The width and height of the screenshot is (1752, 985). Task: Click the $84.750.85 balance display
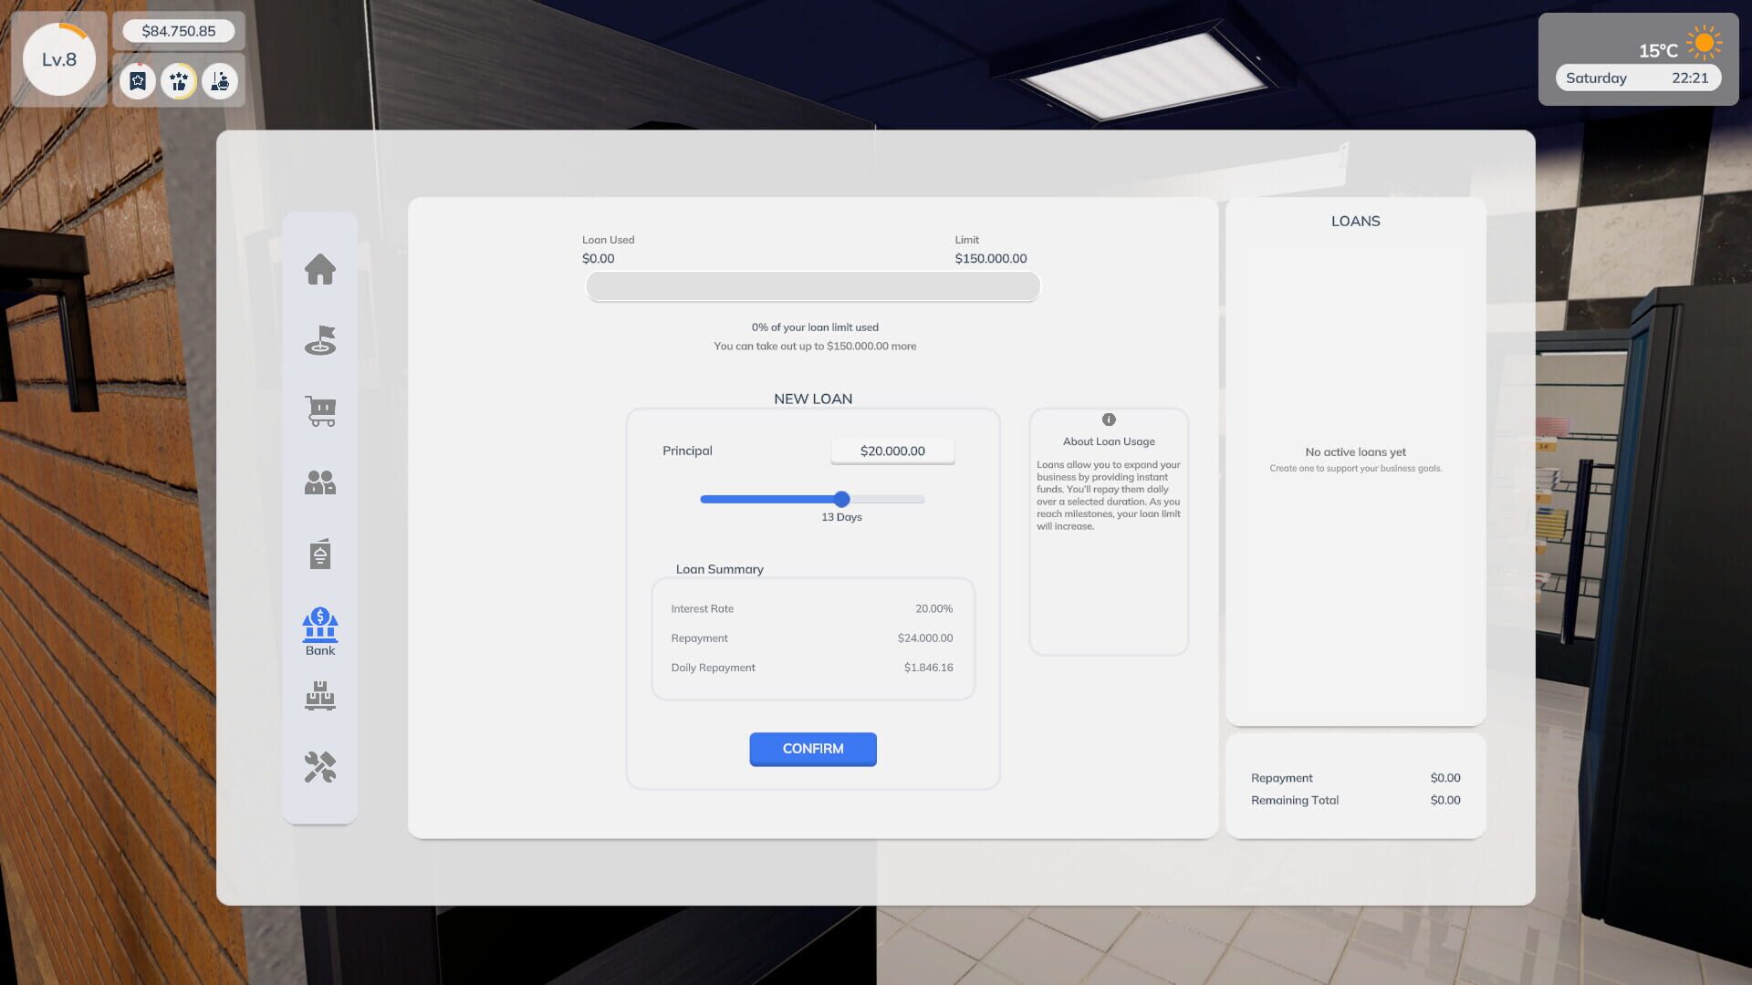click(x=179, y=30)
